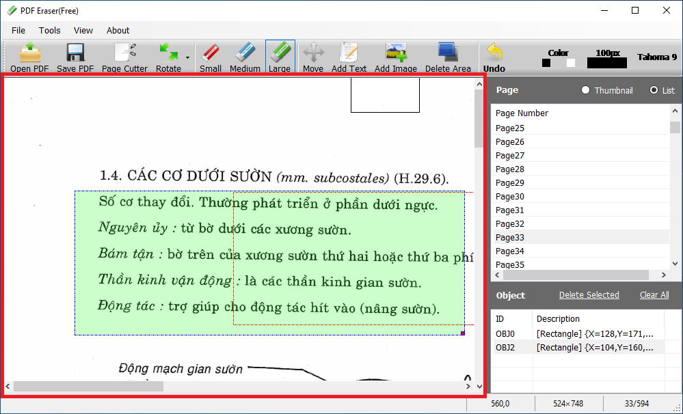
Task: Open the View menu
Action: pos(83,30)
